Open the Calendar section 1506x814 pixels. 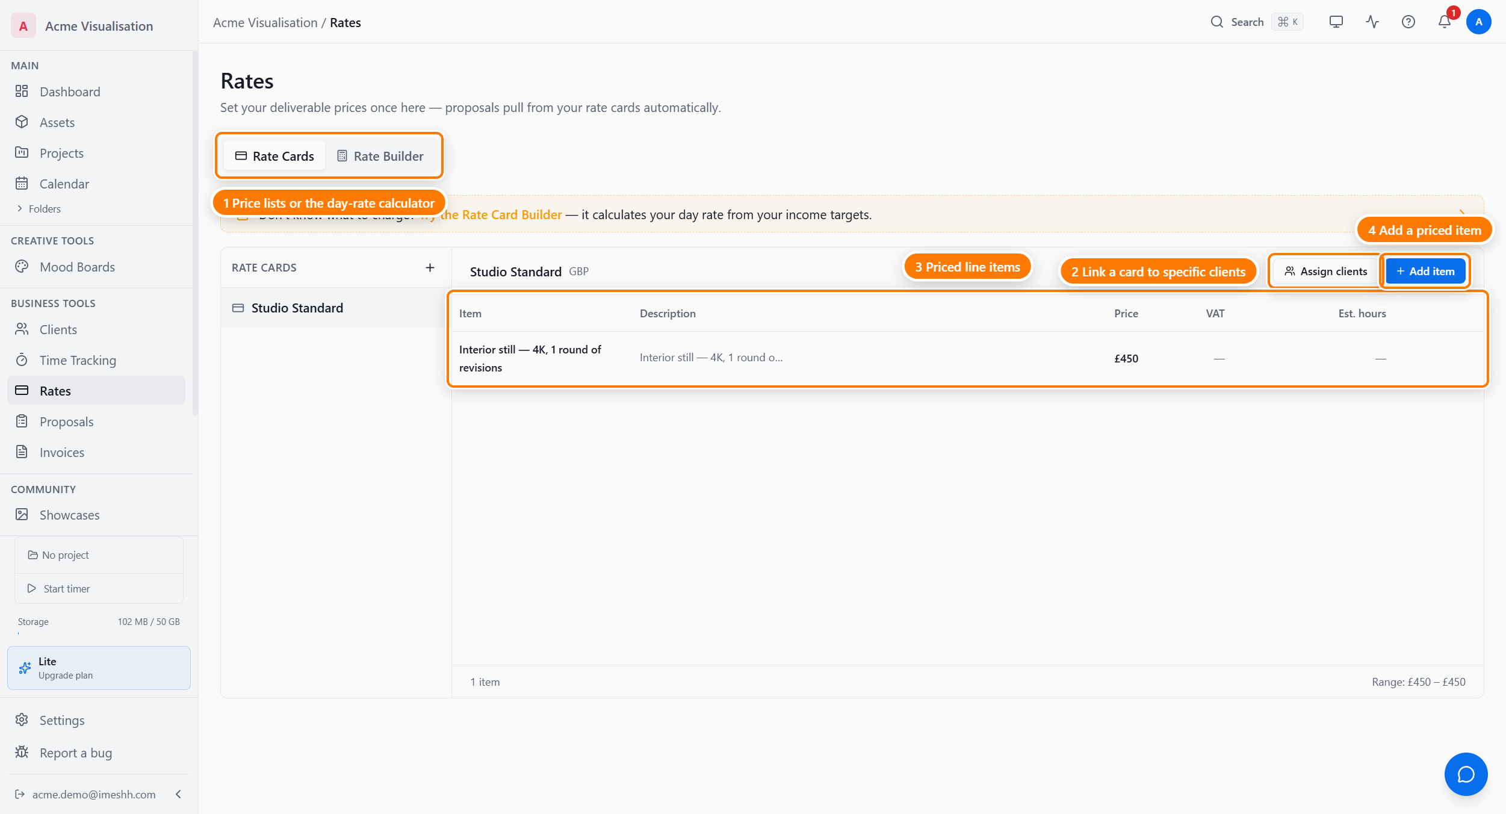(x=96, y=184)
